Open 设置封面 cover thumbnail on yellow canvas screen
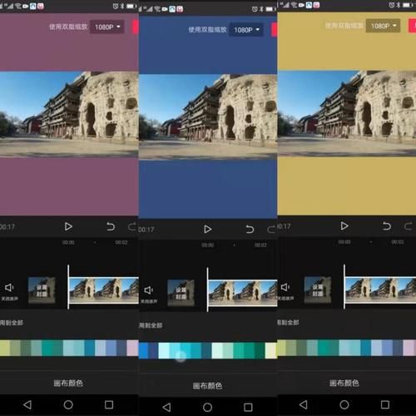 pos(318,290)
